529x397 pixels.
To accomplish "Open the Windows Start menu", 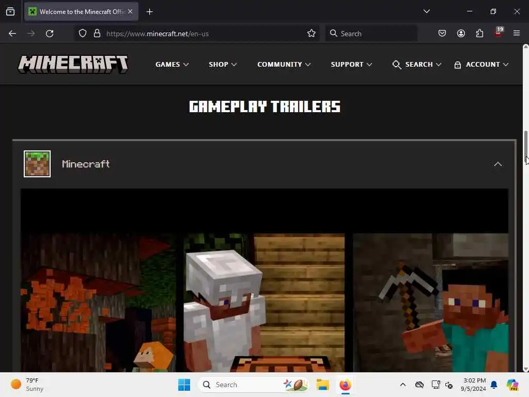I will (x=184, y=385).
